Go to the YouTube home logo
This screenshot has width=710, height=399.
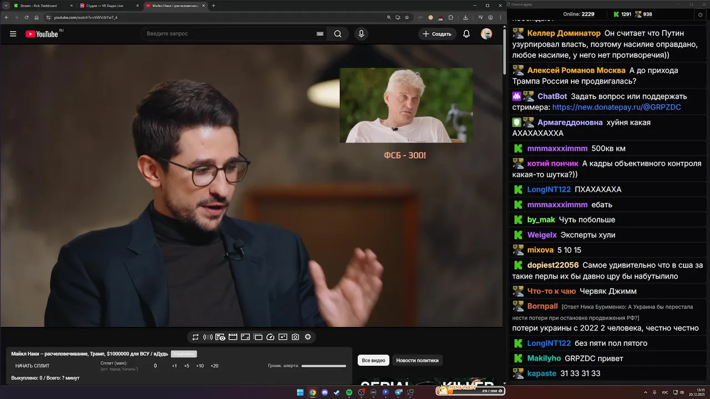(x=42, y=34)
